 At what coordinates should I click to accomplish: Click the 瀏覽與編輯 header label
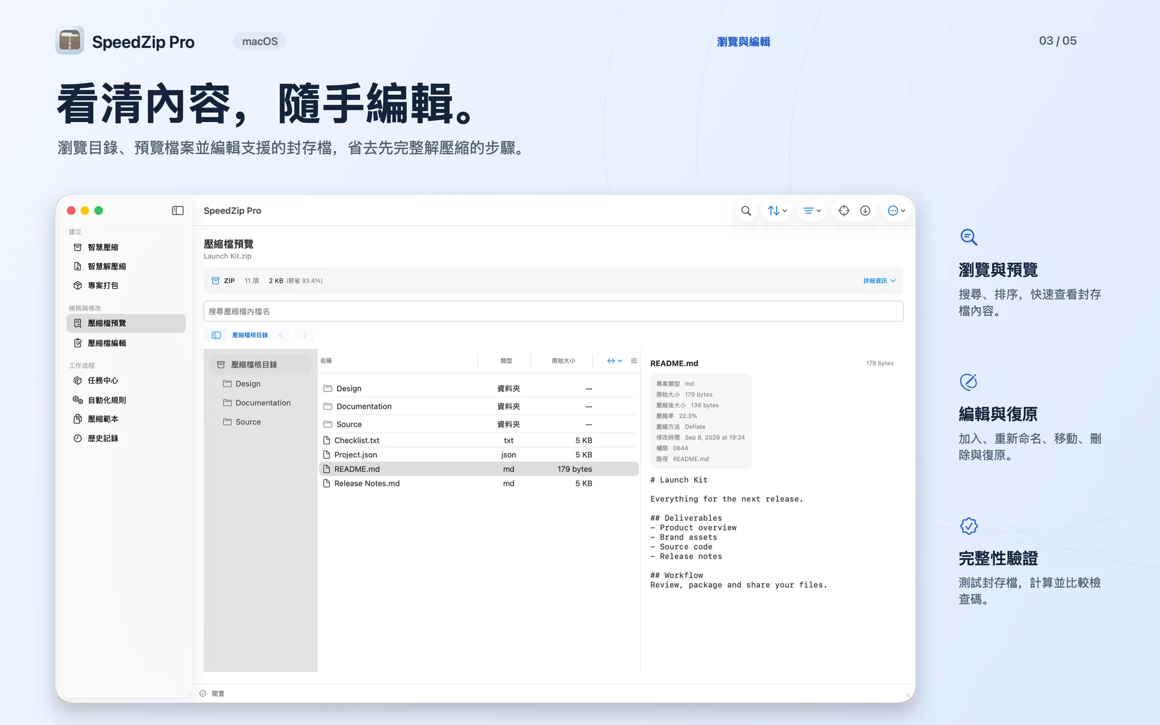[x=743, y=42]
